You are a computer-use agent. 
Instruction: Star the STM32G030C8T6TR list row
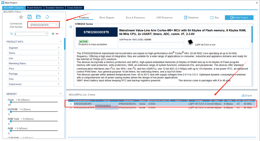[71, 108]
